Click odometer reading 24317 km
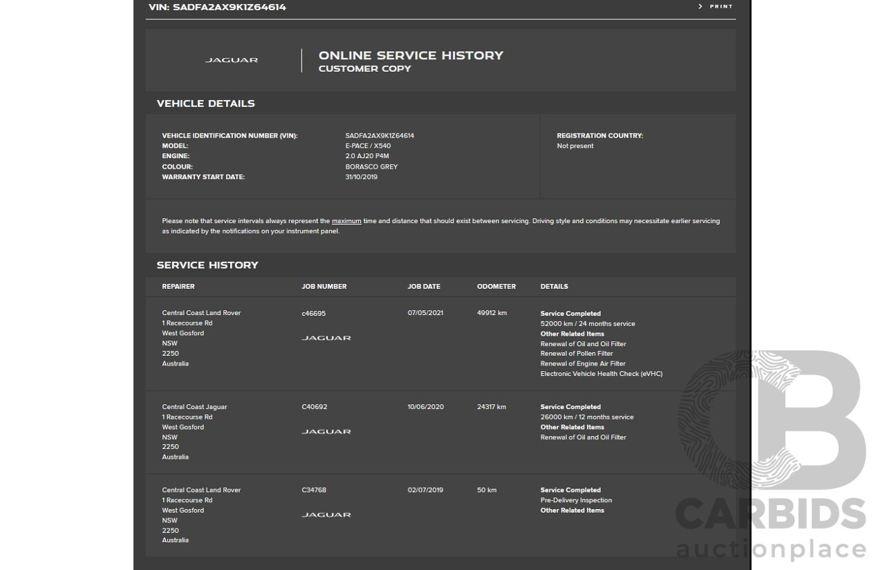Image resolution: width=885 pixels, height=570 pixels. coord(492,407)
